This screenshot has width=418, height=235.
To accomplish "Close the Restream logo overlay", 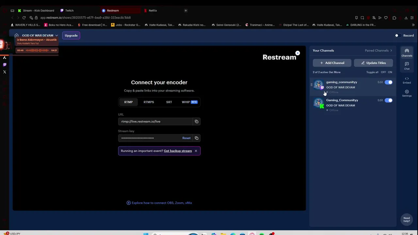I will 297,53.
